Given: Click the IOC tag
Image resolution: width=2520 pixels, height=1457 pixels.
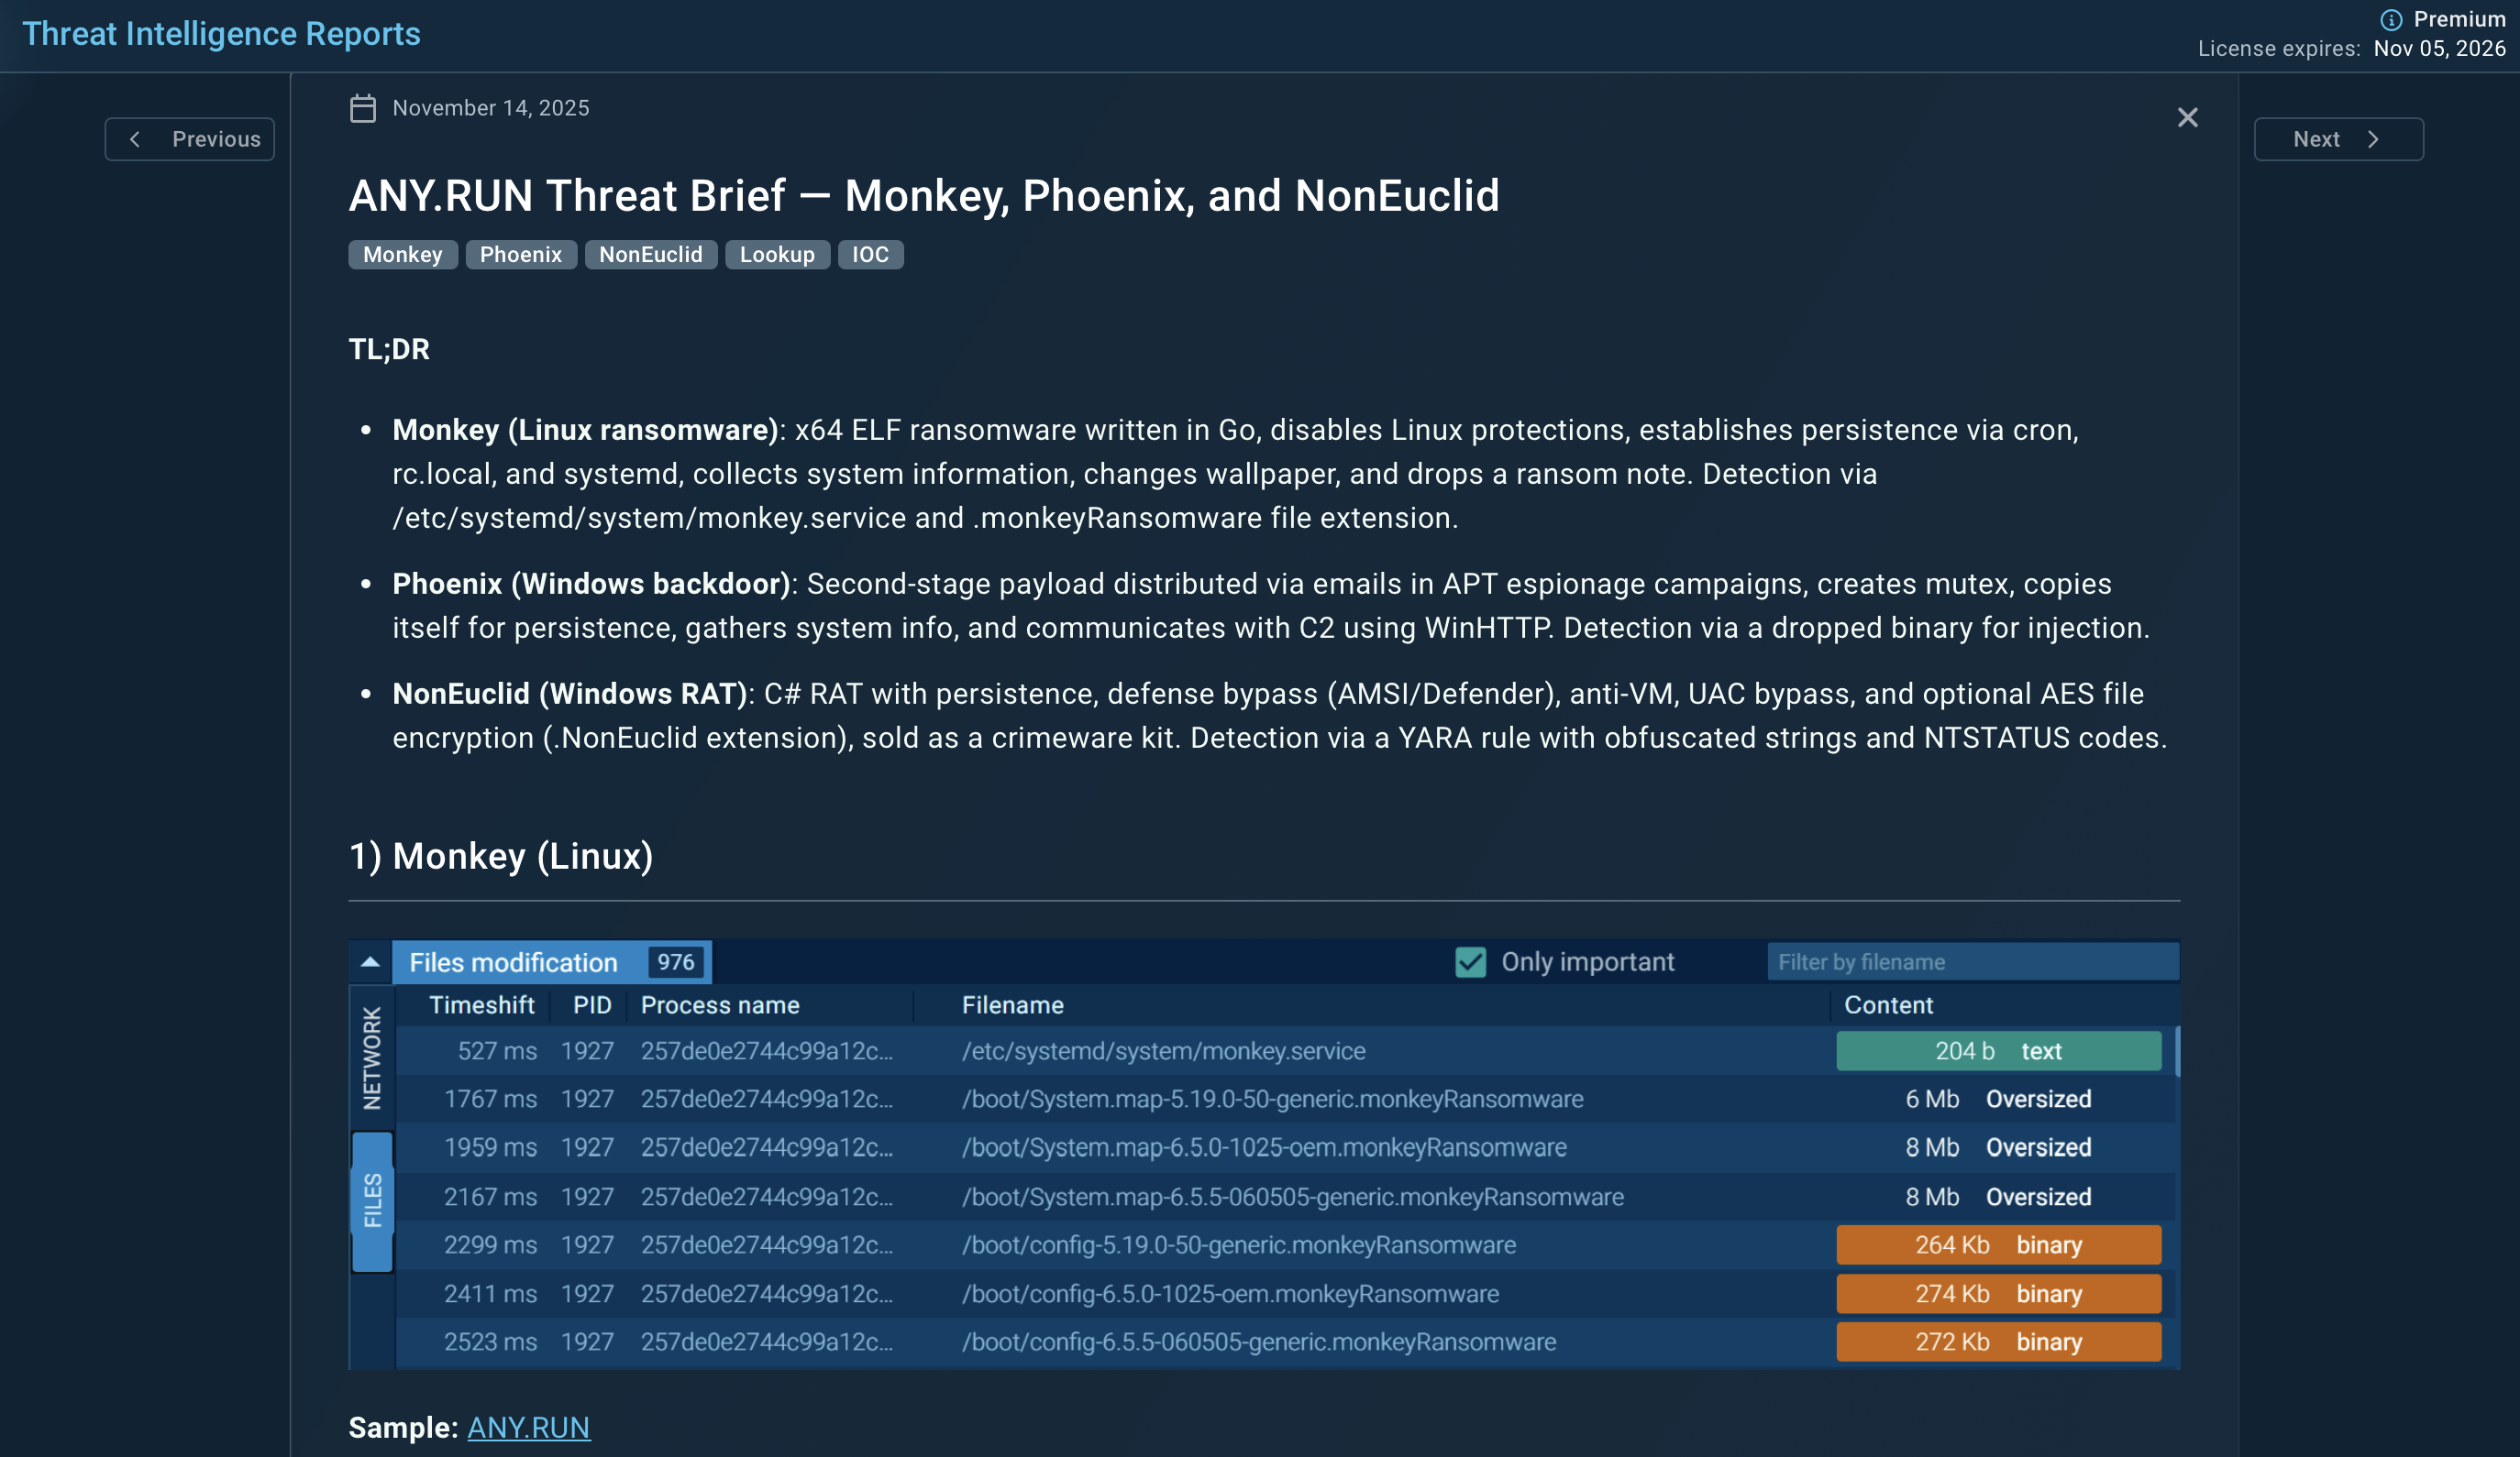Looking at the screenshot, I should (x=869, y=255).
